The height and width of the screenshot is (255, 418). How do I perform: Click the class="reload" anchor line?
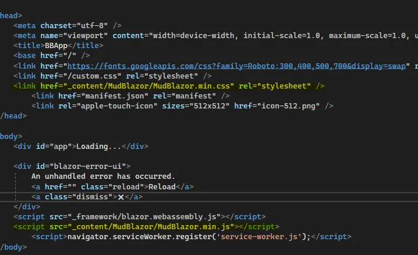coord(113,187)
